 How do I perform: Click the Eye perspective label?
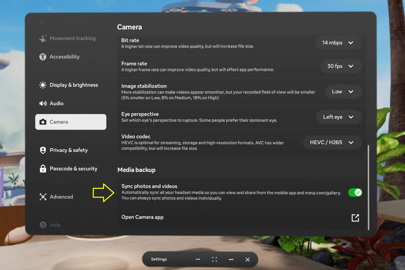click(140, 114)
